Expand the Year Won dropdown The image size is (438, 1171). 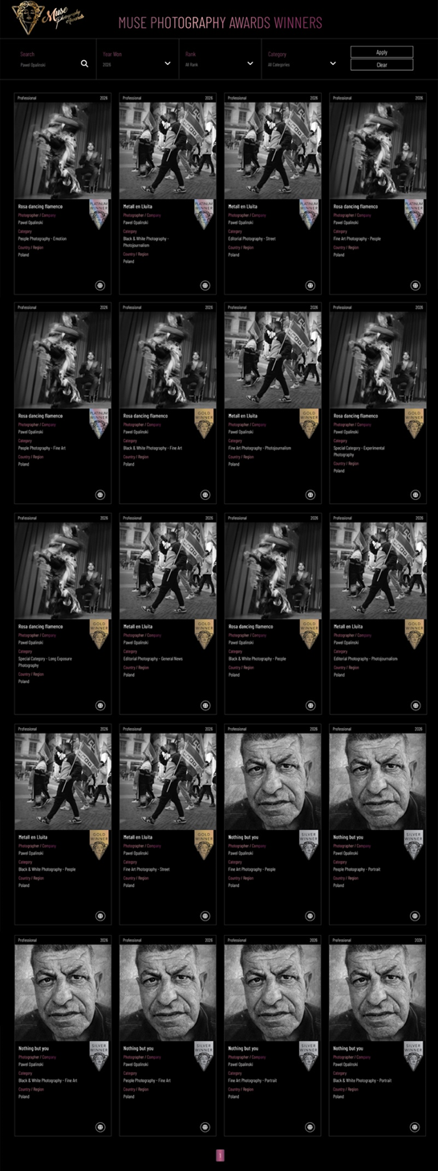click(x=137, y=59)
